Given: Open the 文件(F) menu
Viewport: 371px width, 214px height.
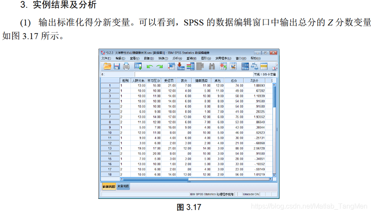Looking at the screenshot, I should click(106, 58).
